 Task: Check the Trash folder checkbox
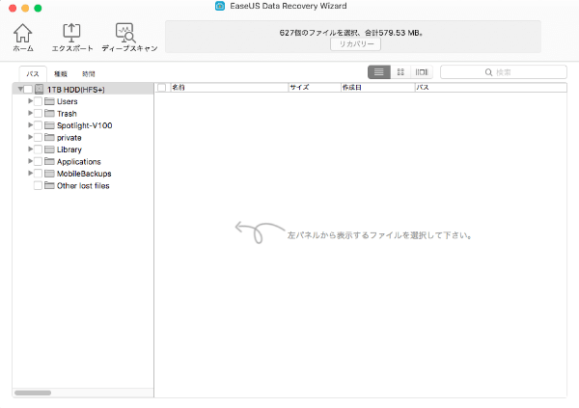(x=38, y=114)
